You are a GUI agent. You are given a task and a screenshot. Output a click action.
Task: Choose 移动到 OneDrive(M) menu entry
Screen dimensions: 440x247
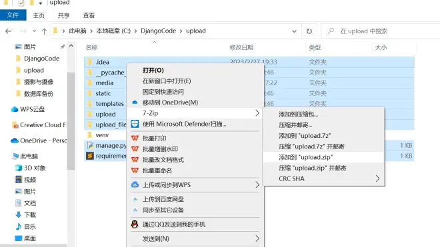pos(170,103)
